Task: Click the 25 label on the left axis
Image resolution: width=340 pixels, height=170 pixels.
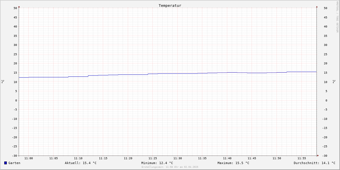Action: coord(15,54)
